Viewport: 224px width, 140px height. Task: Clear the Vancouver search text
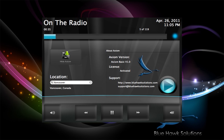pyautogui.click(x=90, y=82)
